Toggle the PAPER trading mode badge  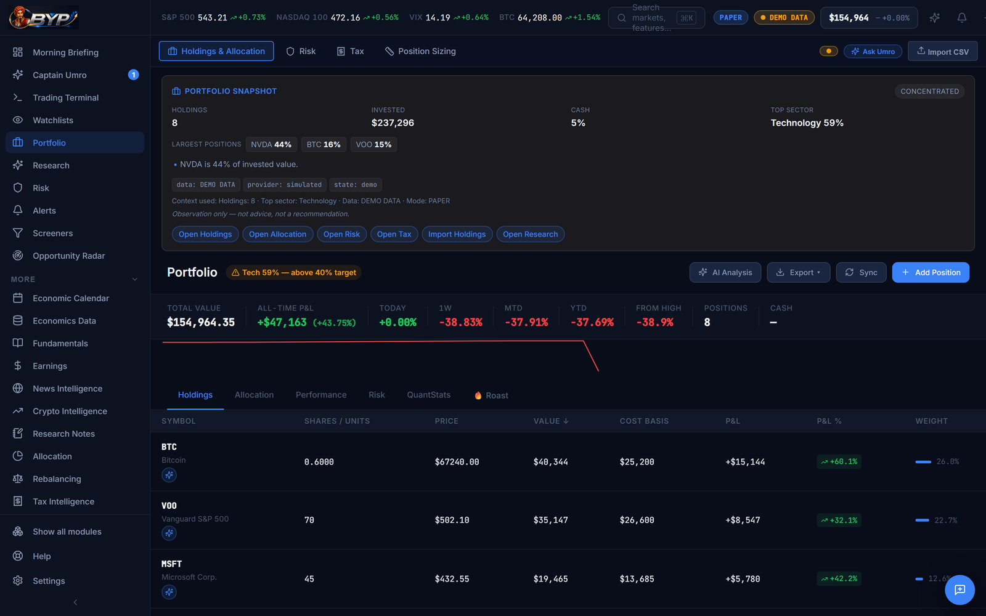pos(730,18)
